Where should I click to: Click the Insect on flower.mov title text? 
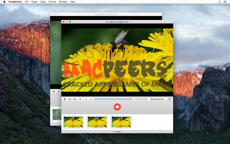coord(118,22)
